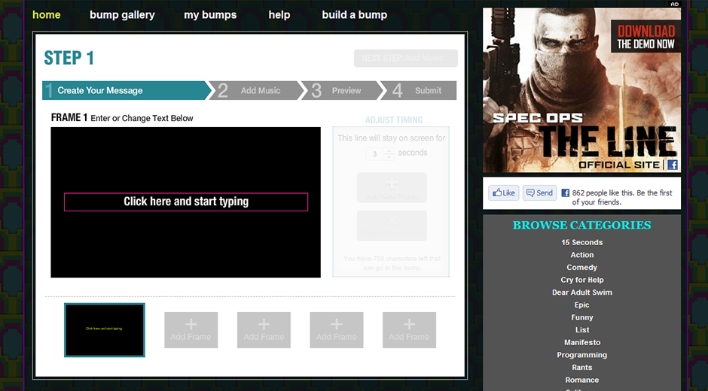Browse the Comedy category
Screen dimensions: 708x391
(582, 268)
